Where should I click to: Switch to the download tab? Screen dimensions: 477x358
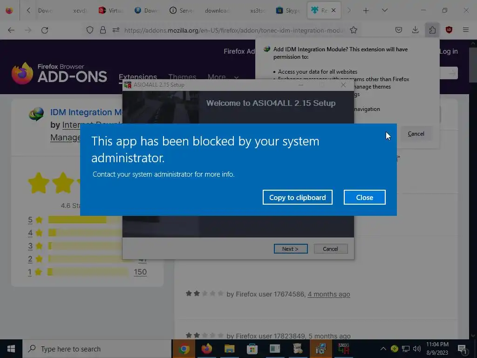pyautogui.click(x=217, y=11)
